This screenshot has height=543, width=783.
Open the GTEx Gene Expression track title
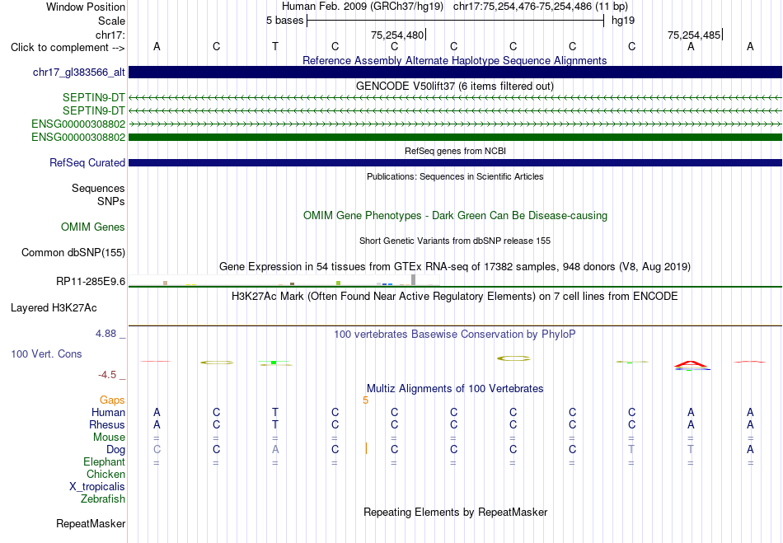(455, 266)
